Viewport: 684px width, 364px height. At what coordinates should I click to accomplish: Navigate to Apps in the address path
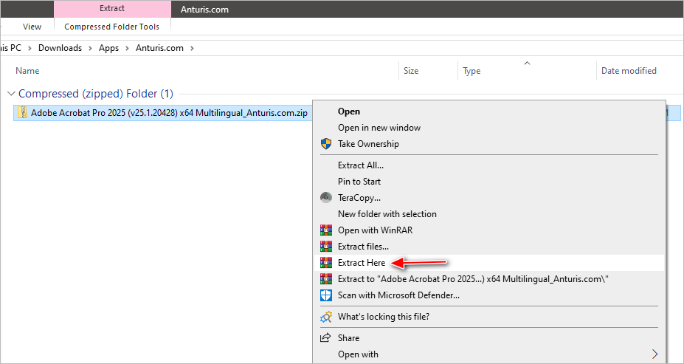point(108,48)
